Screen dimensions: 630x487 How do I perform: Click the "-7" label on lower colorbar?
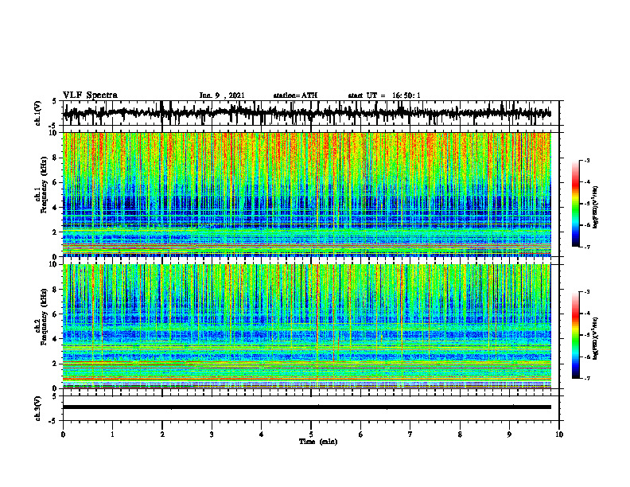[x=587, y=378]
